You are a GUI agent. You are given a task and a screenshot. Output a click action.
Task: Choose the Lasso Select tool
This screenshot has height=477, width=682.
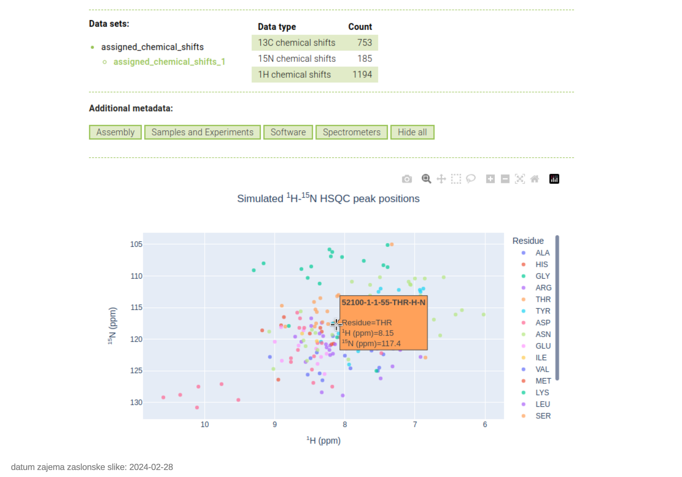pyautogui.click(x=471, y=179)
